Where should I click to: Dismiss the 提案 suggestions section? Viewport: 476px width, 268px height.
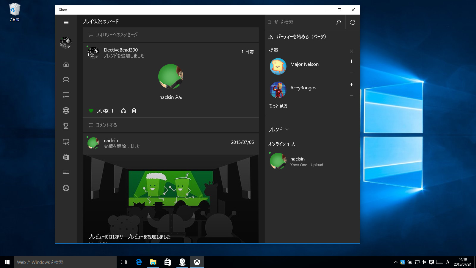(x=351, y=51)
